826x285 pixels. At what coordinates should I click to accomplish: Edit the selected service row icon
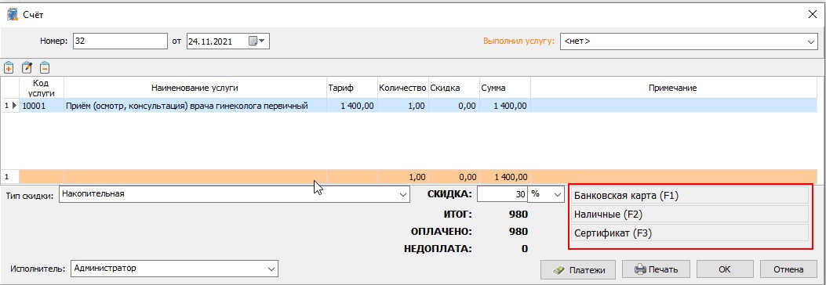pyautogui.click(x=27, y=67)
